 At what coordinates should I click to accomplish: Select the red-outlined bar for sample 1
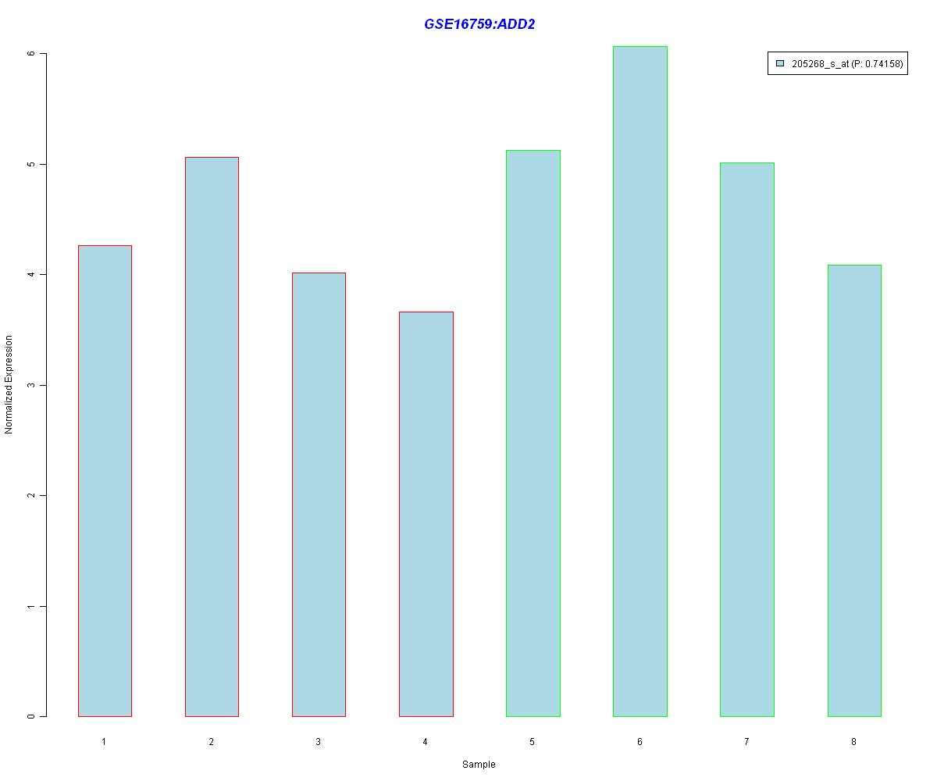click(x=105, y=481)
